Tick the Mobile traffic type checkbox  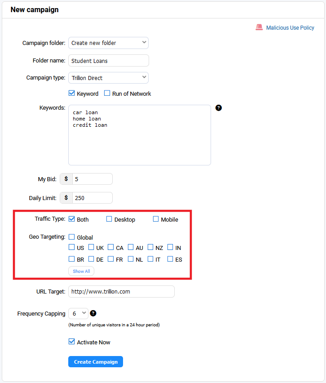[156, 219]
